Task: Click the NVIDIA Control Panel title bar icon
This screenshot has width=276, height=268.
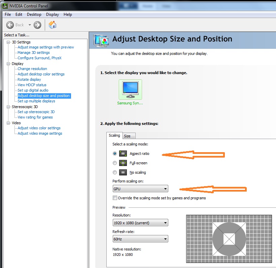Action: coord(5,6)
